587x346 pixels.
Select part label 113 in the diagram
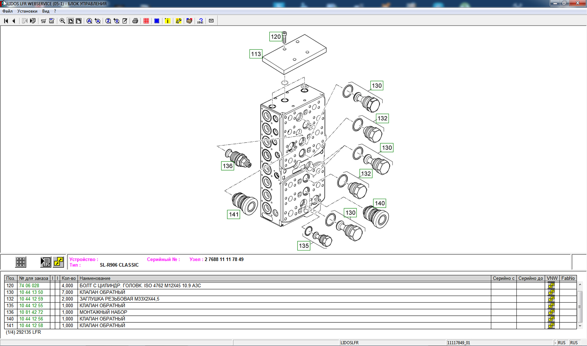tap(256, 54)
